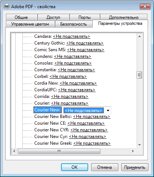Click the Consolas substitution value
Image resolution: width=154 pixels, height=177 pixels.
click(x=73, y=63)
